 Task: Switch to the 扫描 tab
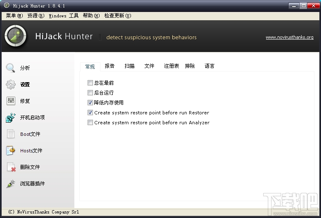coord(129,66)
